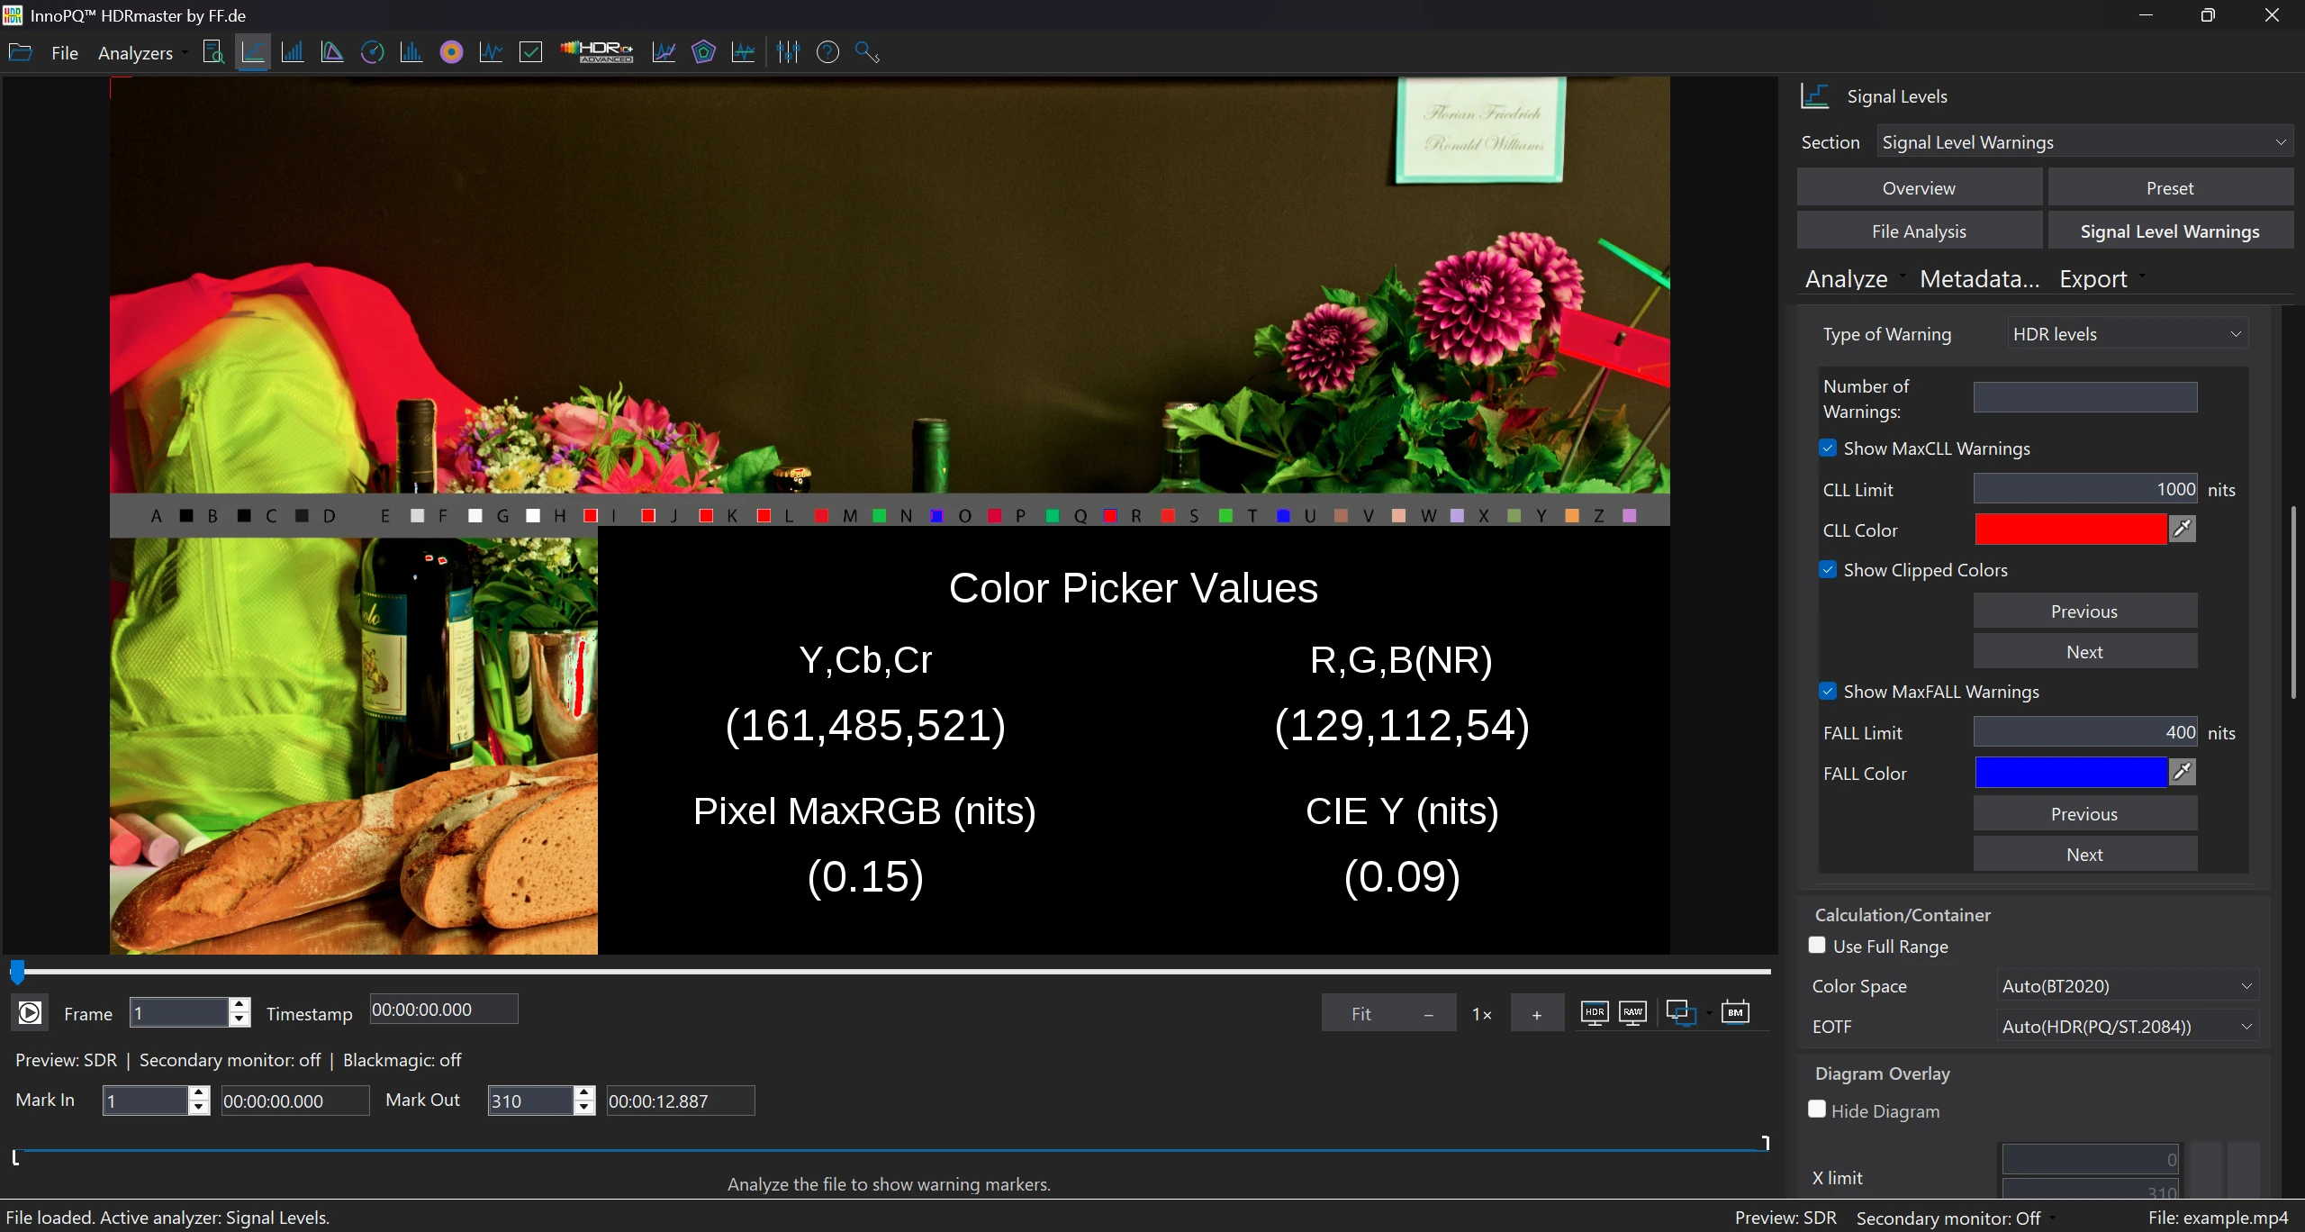The image size is (2305, 1232).
Task: Click the CLL Limit input field
Action: [x=2085, y=489]
